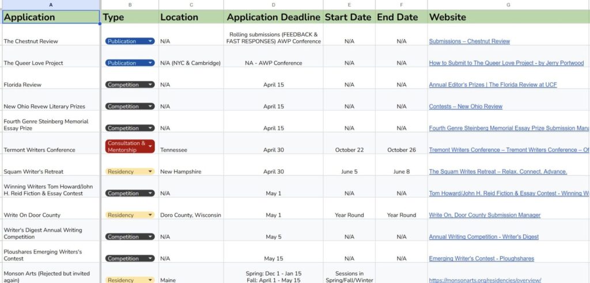Open Fourth Genre Steinberg Memorial Essay Prize link
Viewport: 590px width, 283px height.
click(x=509, y=129)
